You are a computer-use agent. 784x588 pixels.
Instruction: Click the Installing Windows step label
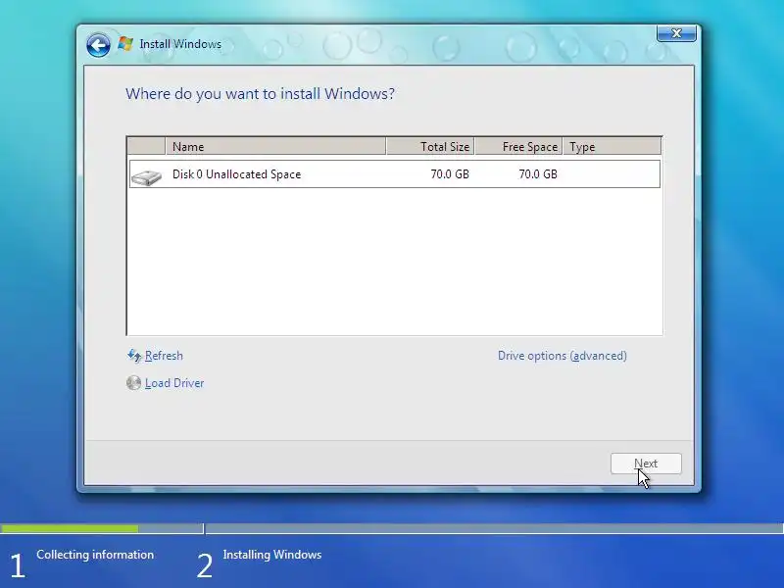point(272,555)
